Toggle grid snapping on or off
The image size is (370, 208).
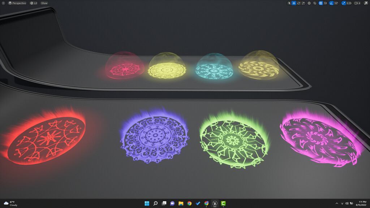(320, 3)
